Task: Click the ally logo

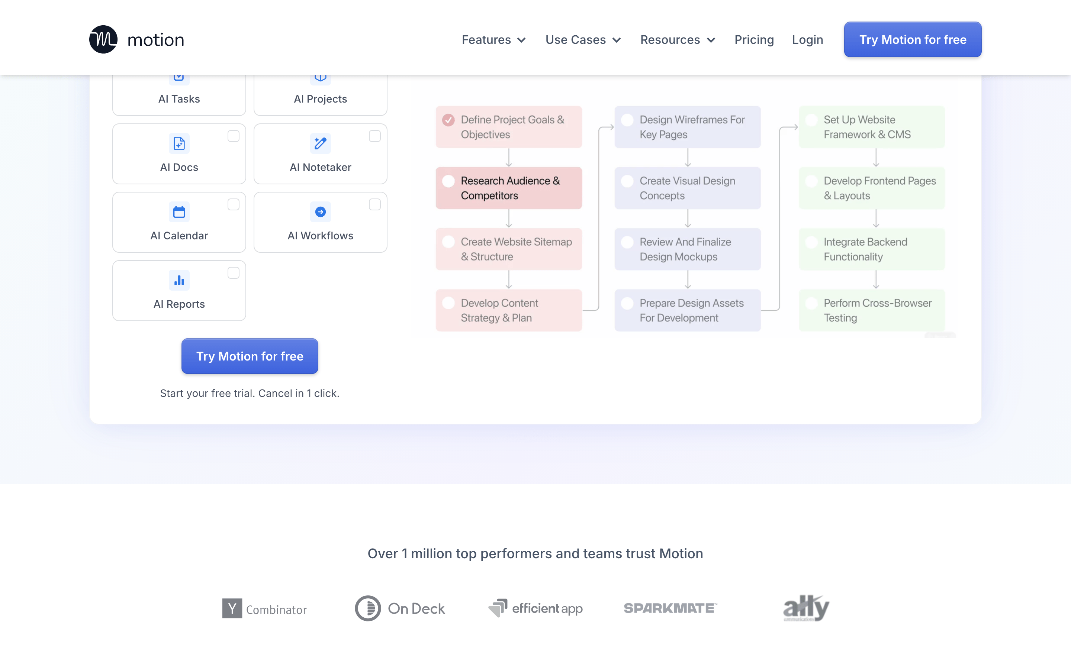Action: 806,608
